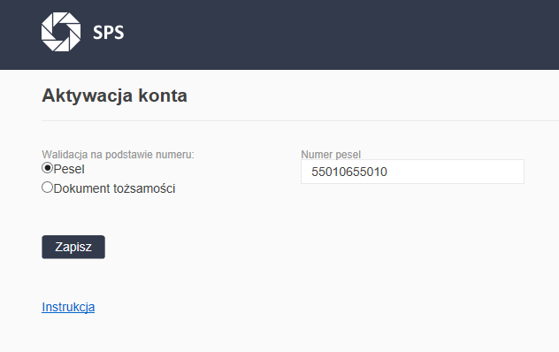Choose the Dokument tożsamości radio option

pyautogui.click(x=47, y=187)
